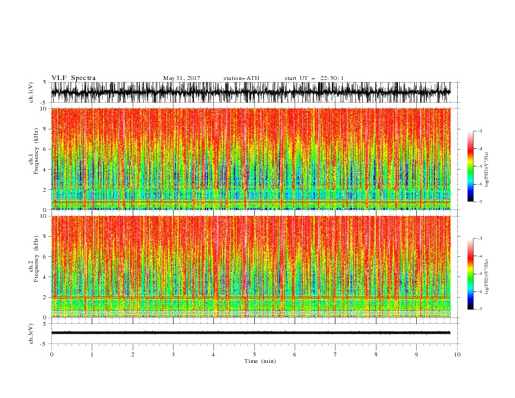
Task: Click time axis tick label 3
Action: point(173,354)
